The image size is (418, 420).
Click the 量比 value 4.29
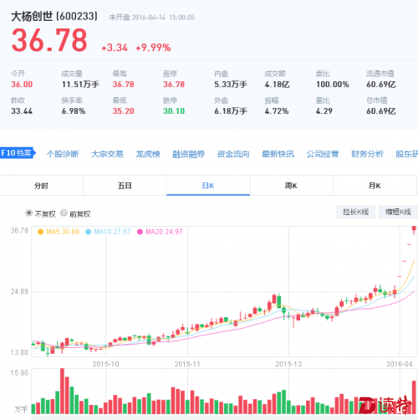pos(324,111)
